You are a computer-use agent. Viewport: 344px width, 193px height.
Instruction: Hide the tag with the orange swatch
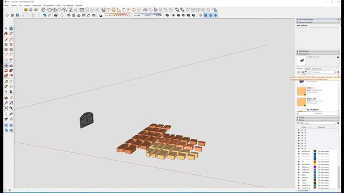tap(299, 162)
